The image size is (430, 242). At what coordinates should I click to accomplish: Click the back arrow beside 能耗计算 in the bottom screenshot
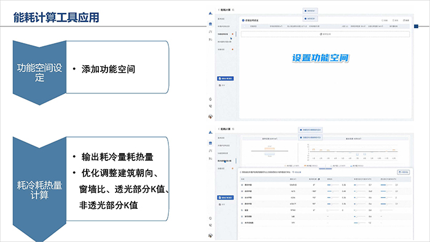pyautogui.click(x=219, y=129)
